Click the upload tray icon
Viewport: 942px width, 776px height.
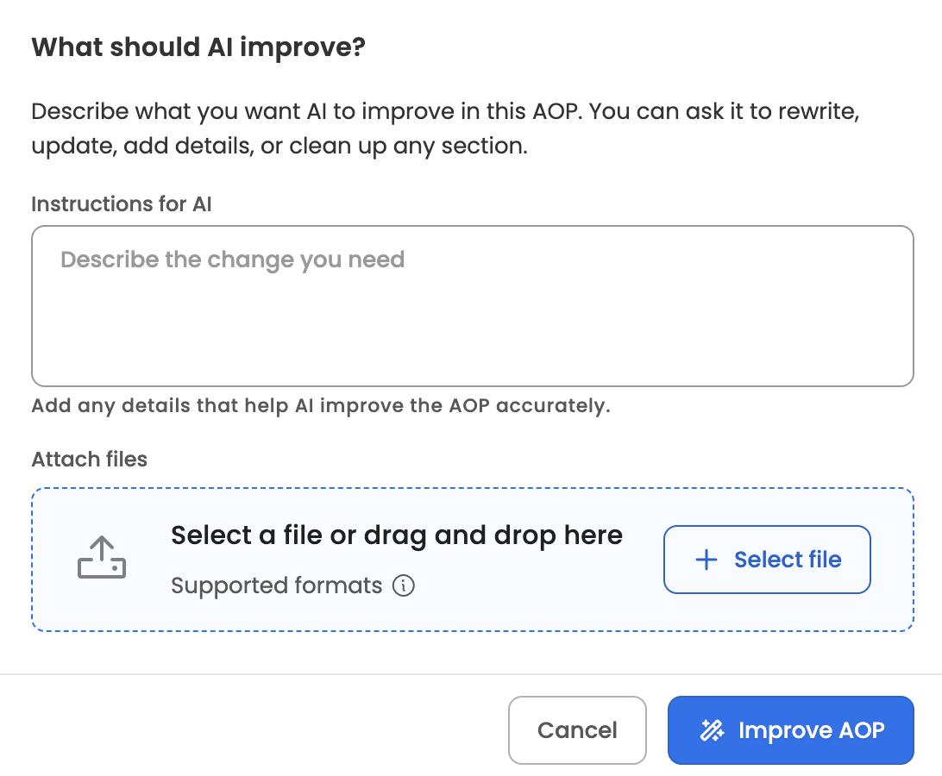[x=102, y=557]
